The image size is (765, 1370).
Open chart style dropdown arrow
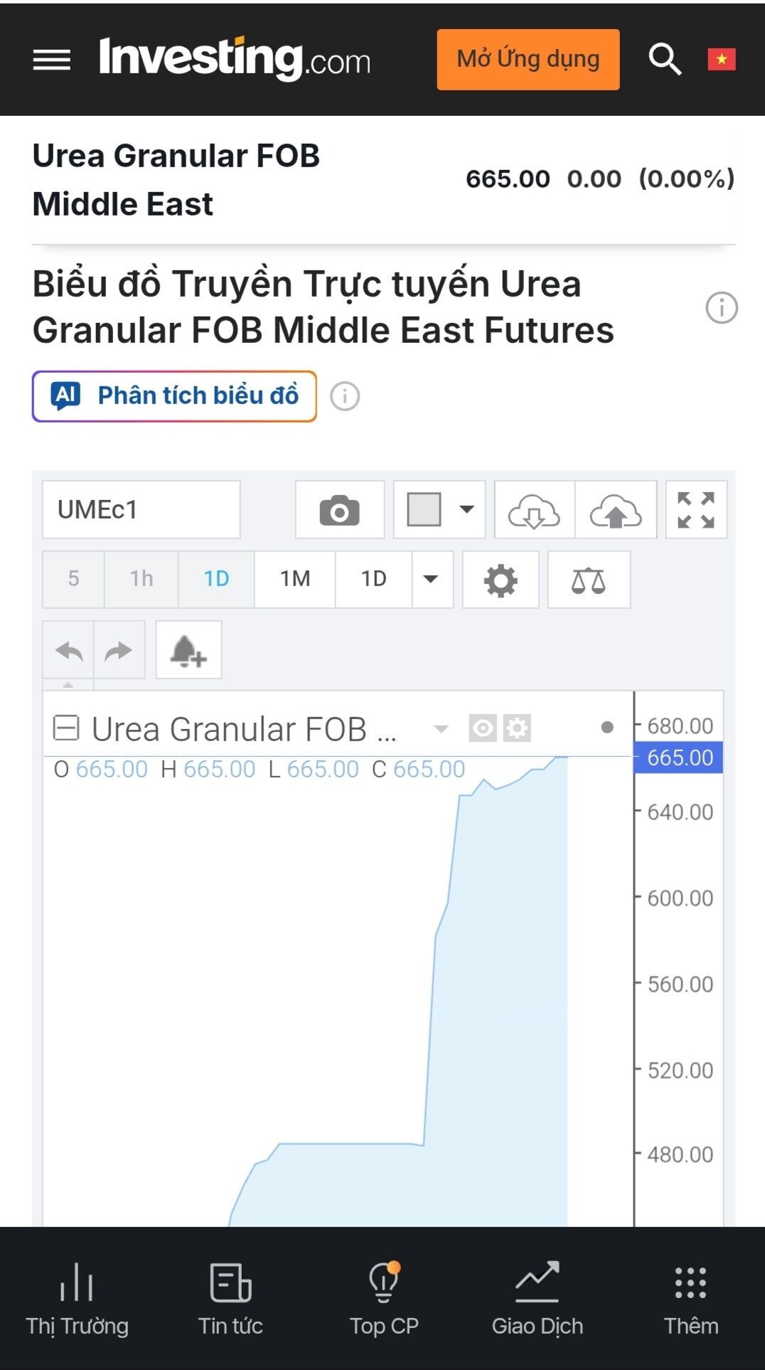(466, 509)
